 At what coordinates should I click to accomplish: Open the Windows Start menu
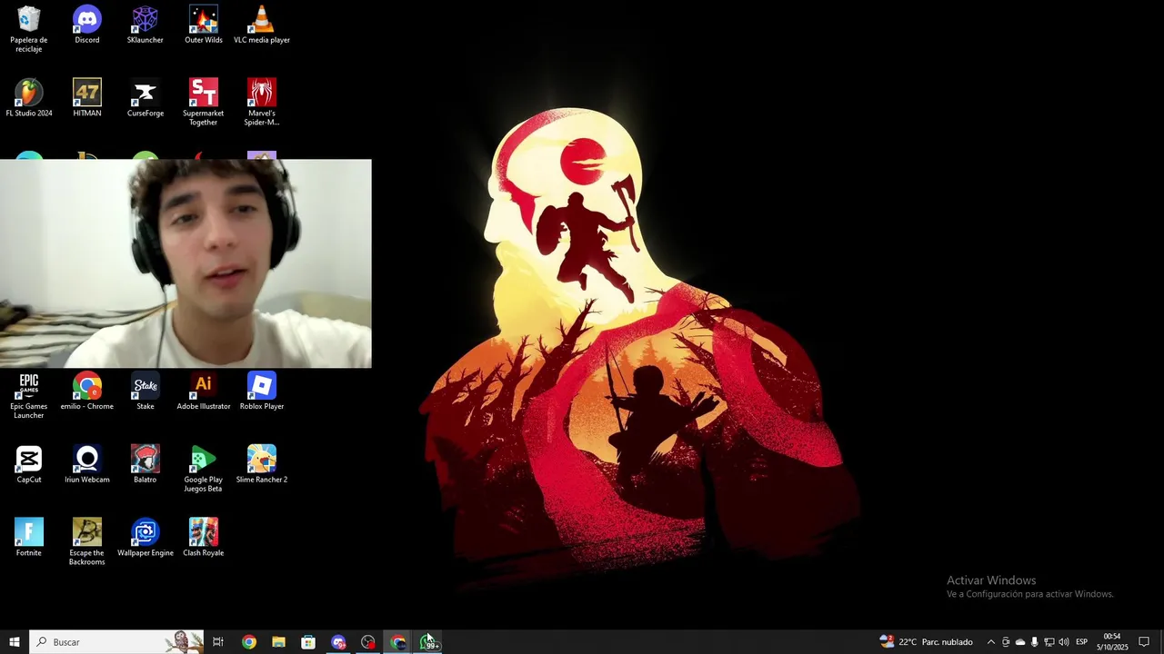[15, 642]
